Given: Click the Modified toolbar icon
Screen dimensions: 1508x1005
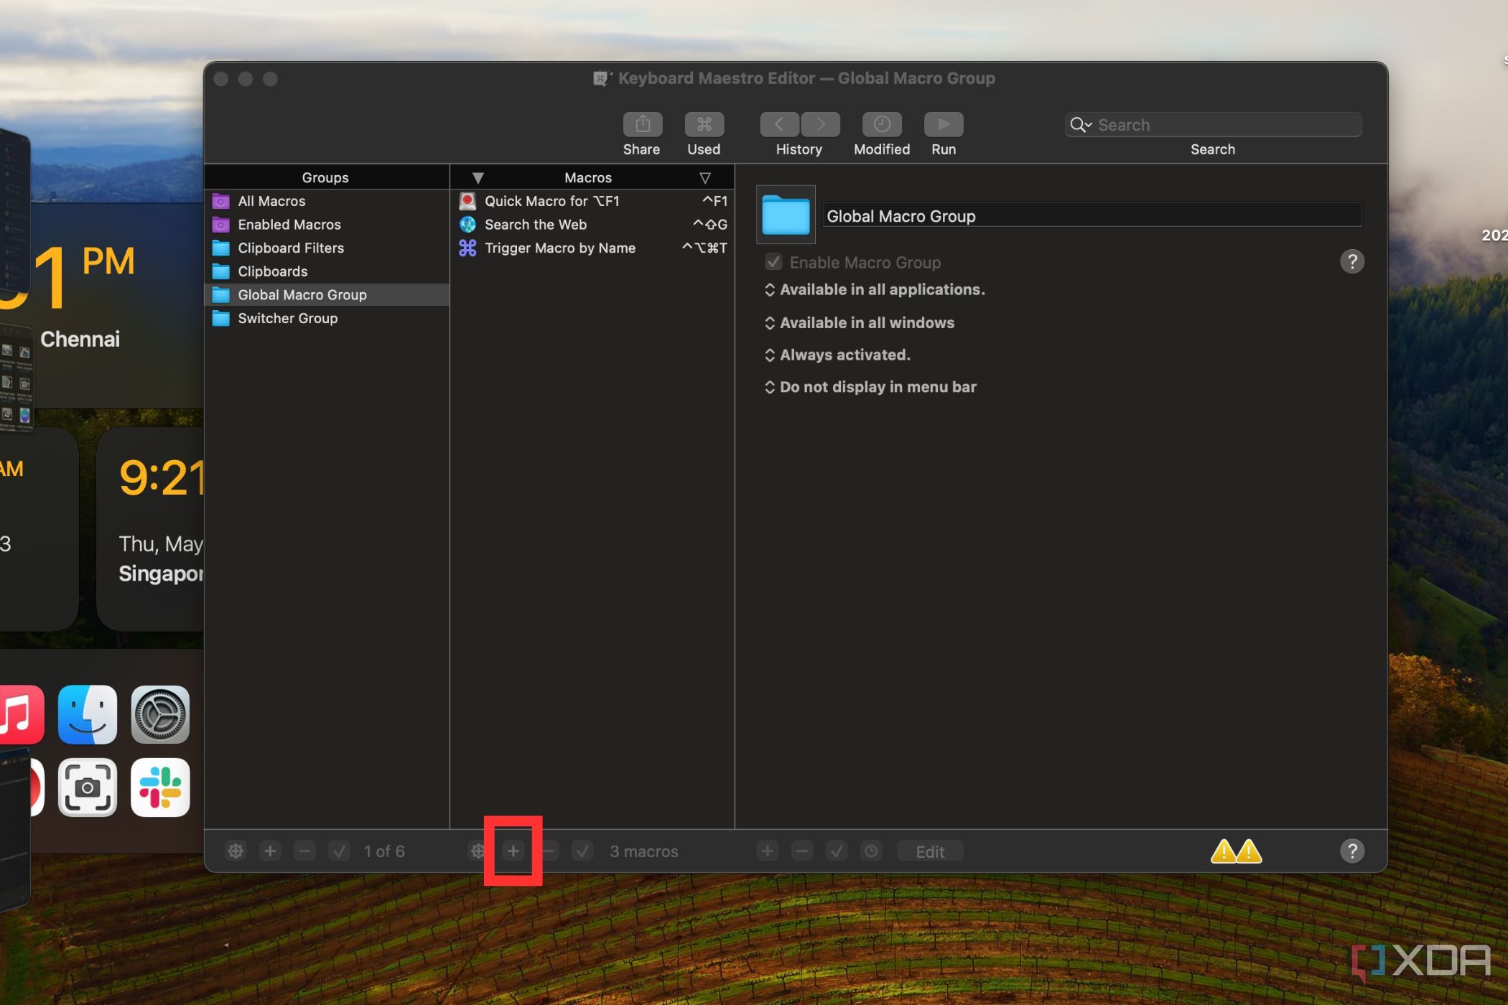Looking at the screenshot, I should coord(882,124).
